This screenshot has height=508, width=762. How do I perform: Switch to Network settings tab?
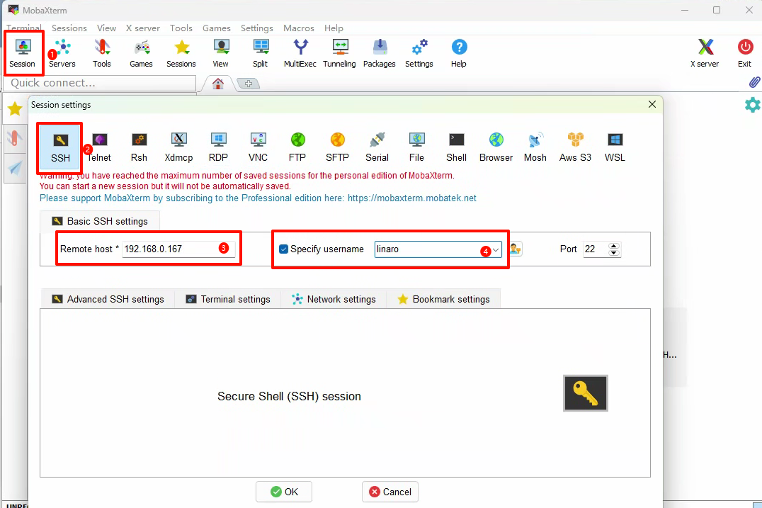click(334, 300)
